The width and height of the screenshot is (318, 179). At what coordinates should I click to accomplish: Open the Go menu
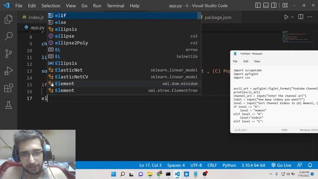tap(84, 5)
